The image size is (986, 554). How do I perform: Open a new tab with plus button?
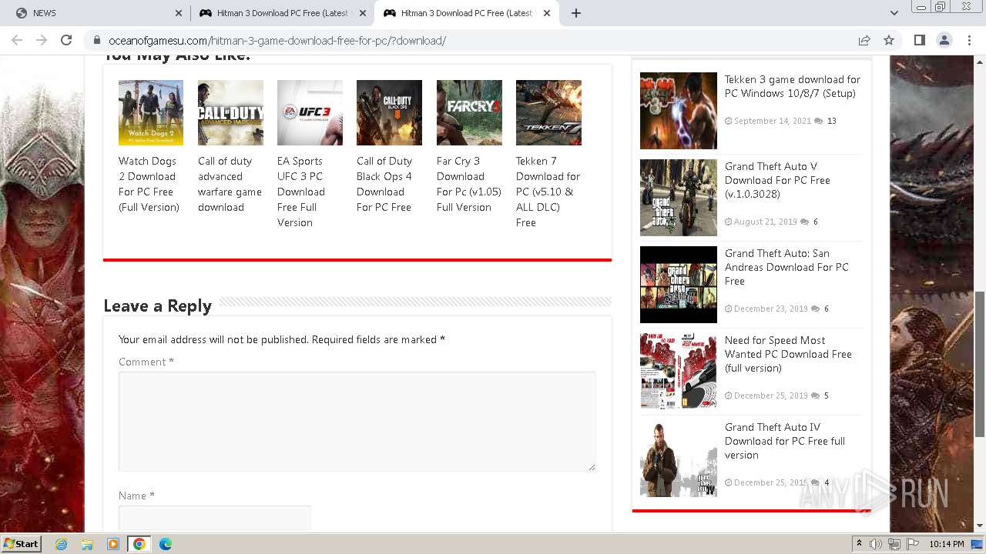click(x=575, y=13)
